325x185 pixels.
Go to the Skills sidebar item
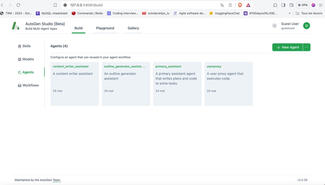coord(24,46)
